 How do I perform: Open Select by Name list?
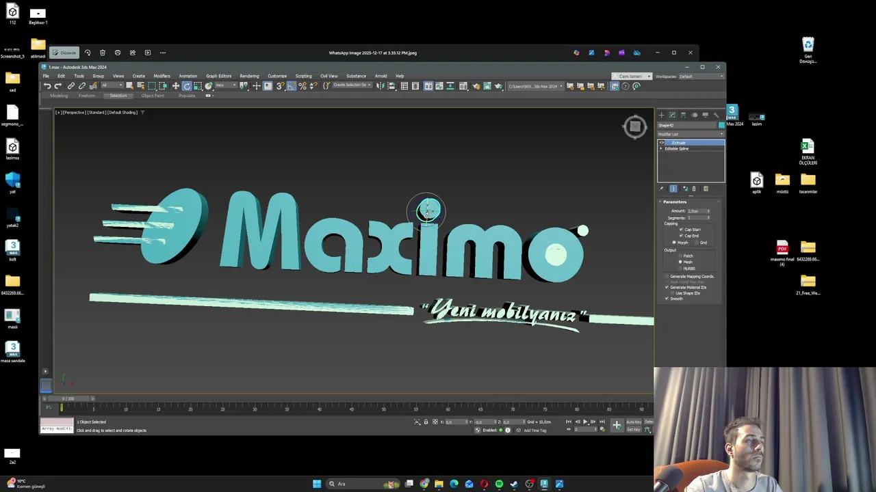pos(140,86)
